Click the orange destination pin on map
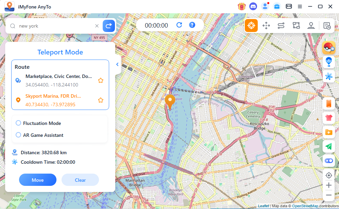Image resolution: width=339 pixels, height=209 pixels. click(170, 102)
